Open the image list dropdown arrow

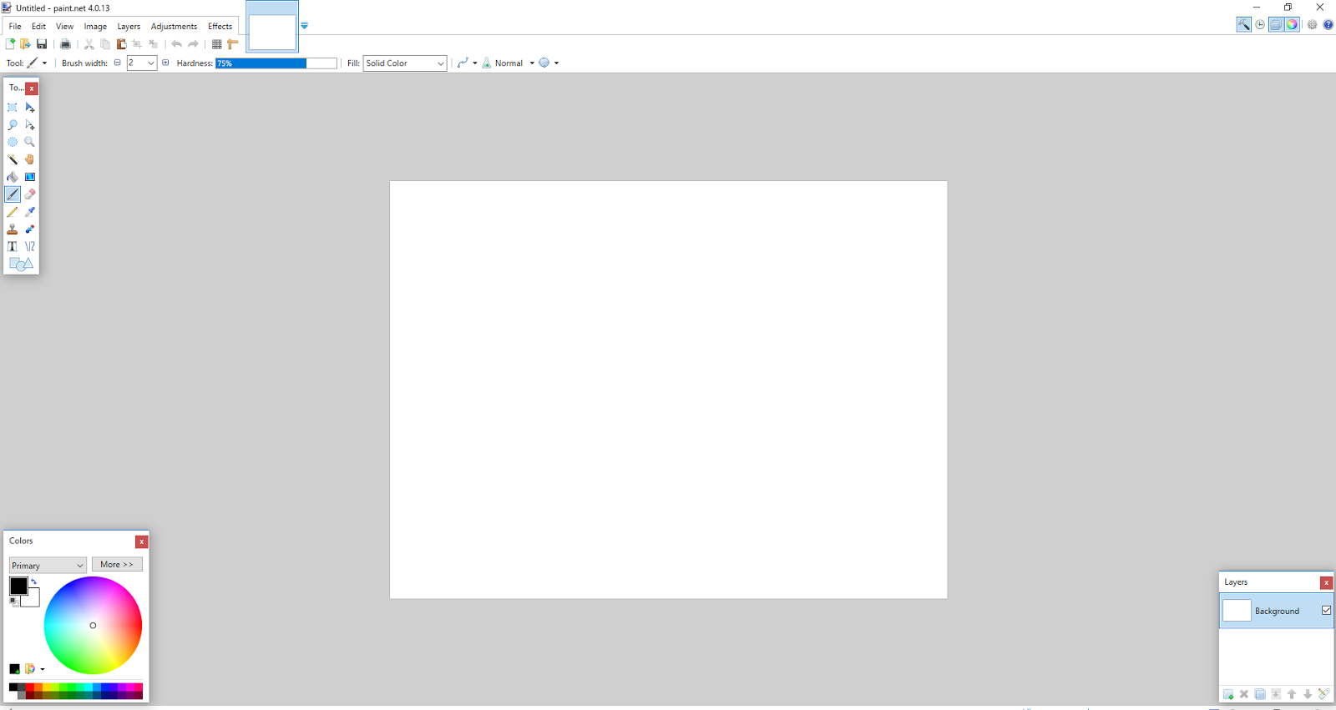304,26
